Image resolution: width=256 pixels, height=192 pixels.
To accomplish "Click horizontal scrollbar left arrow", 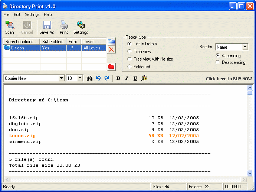I will pyautogui.click(x=7, y=180).
